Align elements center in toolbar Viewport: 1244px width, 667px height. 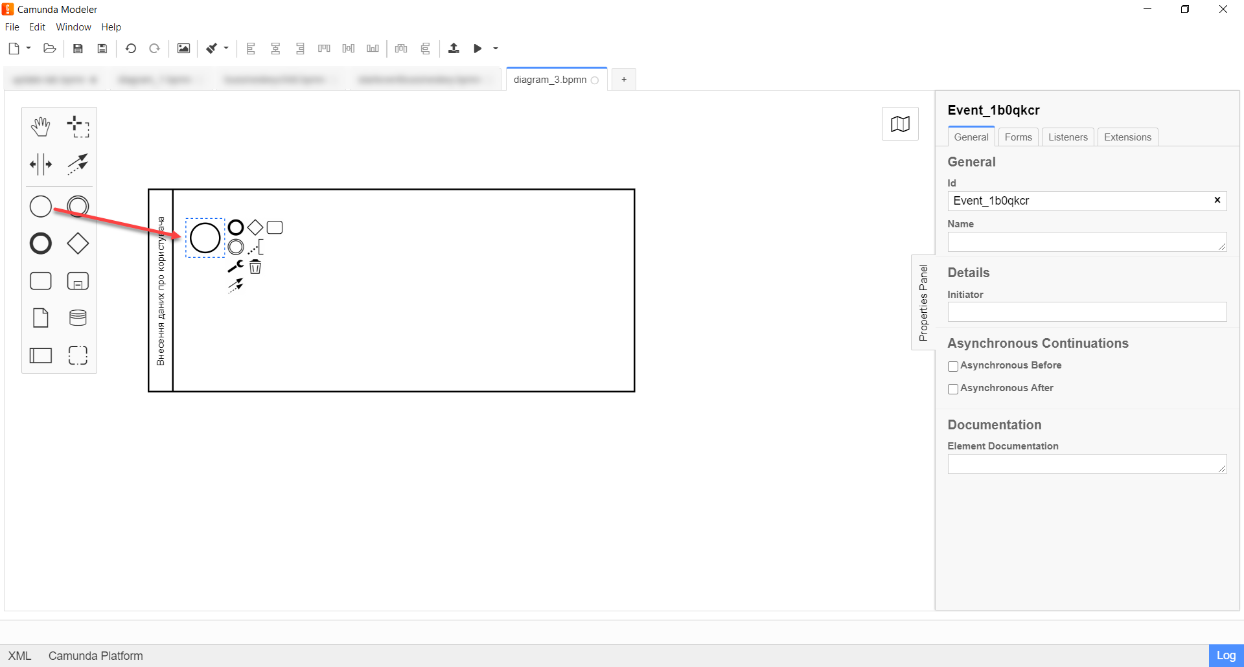[275, 49]
